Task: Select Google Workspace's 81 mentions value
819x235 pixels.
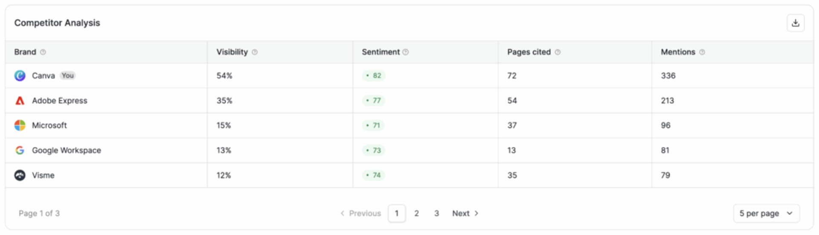Action: [665, 150]
